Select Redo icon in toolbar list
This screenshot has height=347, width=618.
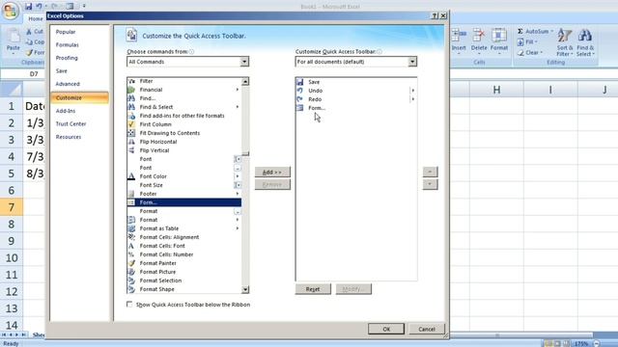(x=300, y=99)
